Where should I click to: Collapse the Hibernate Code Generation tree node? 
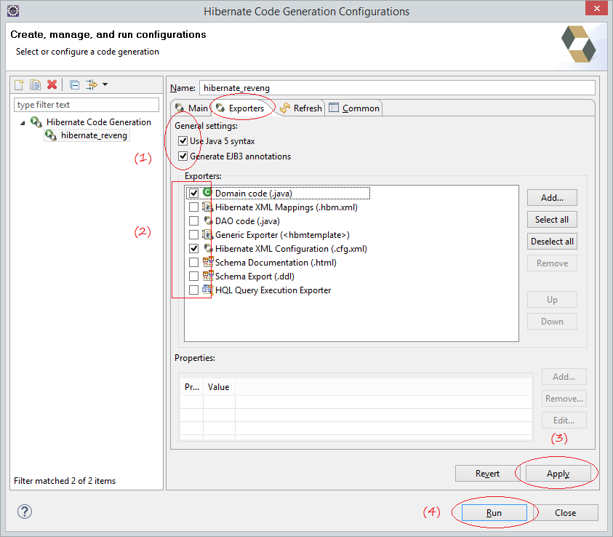click(23, 123)
